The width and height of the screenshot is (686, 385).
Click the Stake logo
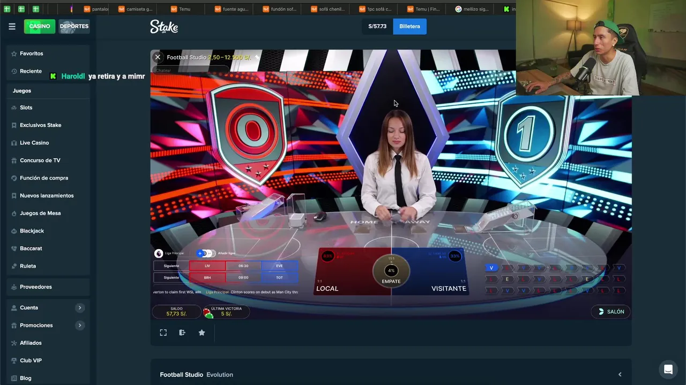164,26
